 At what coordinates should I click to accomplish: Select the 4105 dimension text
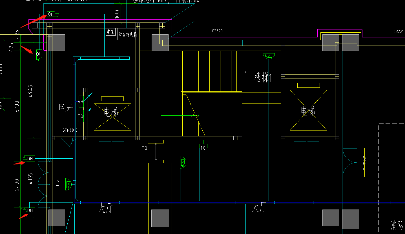(30, 179)
